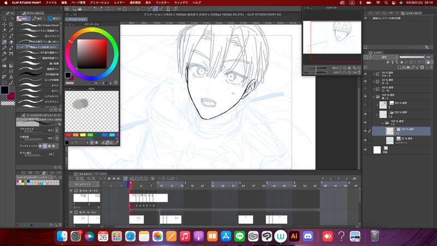Image resolution: width=437 pixels, height=246 pixels.
Task: Click Navigator zoom out icon
Action: (x=340, y=68)
